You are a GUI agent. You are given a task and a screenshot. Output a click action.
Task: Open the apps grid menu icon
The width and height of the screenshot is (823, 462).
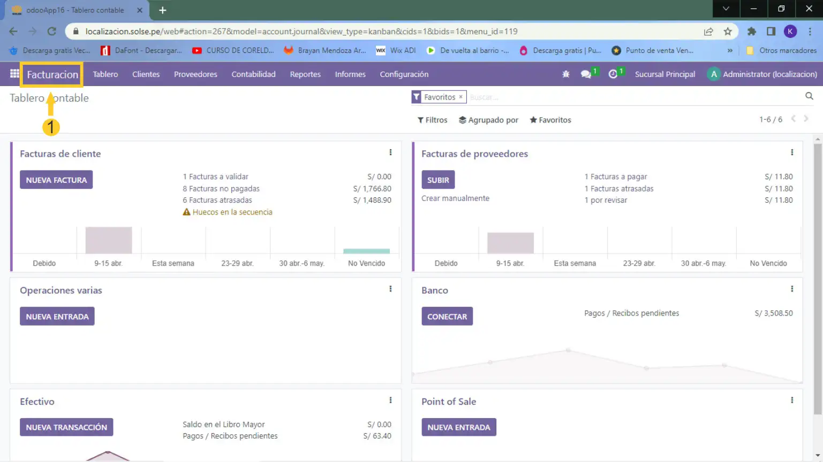tap(14, 74)
